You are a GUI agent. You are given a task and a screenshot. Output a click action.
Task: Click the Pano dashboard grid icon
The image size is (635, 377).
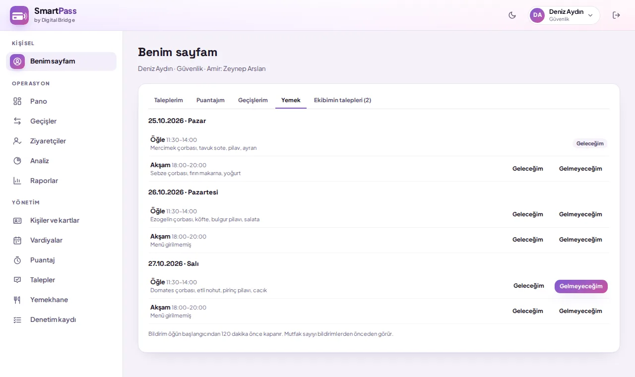17,101
